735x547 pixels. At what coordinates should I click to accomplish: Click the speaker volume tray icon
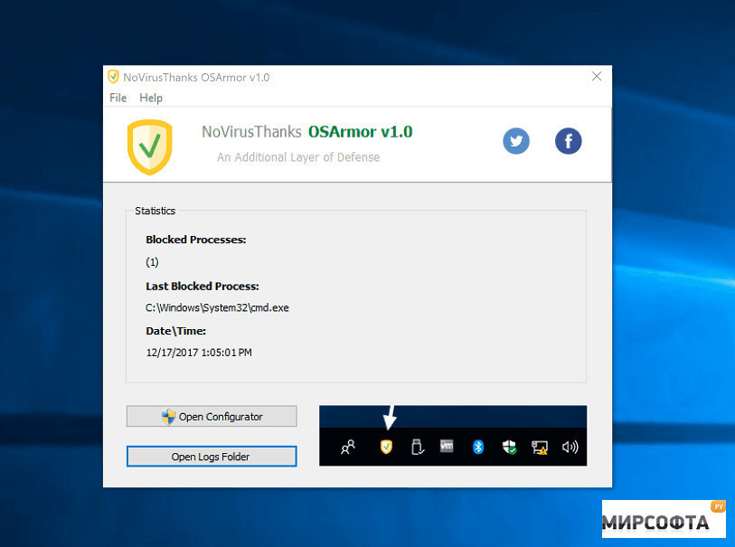[x=570, y=447]
